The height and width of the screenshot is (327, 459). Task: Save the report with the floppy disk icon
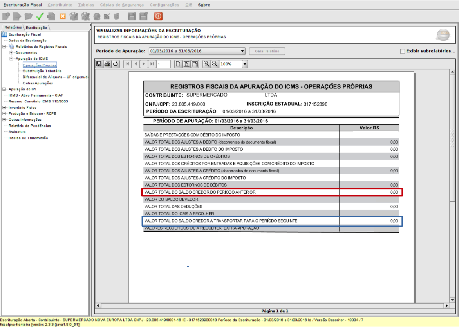99,64
